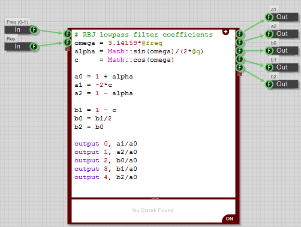
Task: Place cursor in the 'c = Math::cos(omega)' line
Action: point(124,60)
